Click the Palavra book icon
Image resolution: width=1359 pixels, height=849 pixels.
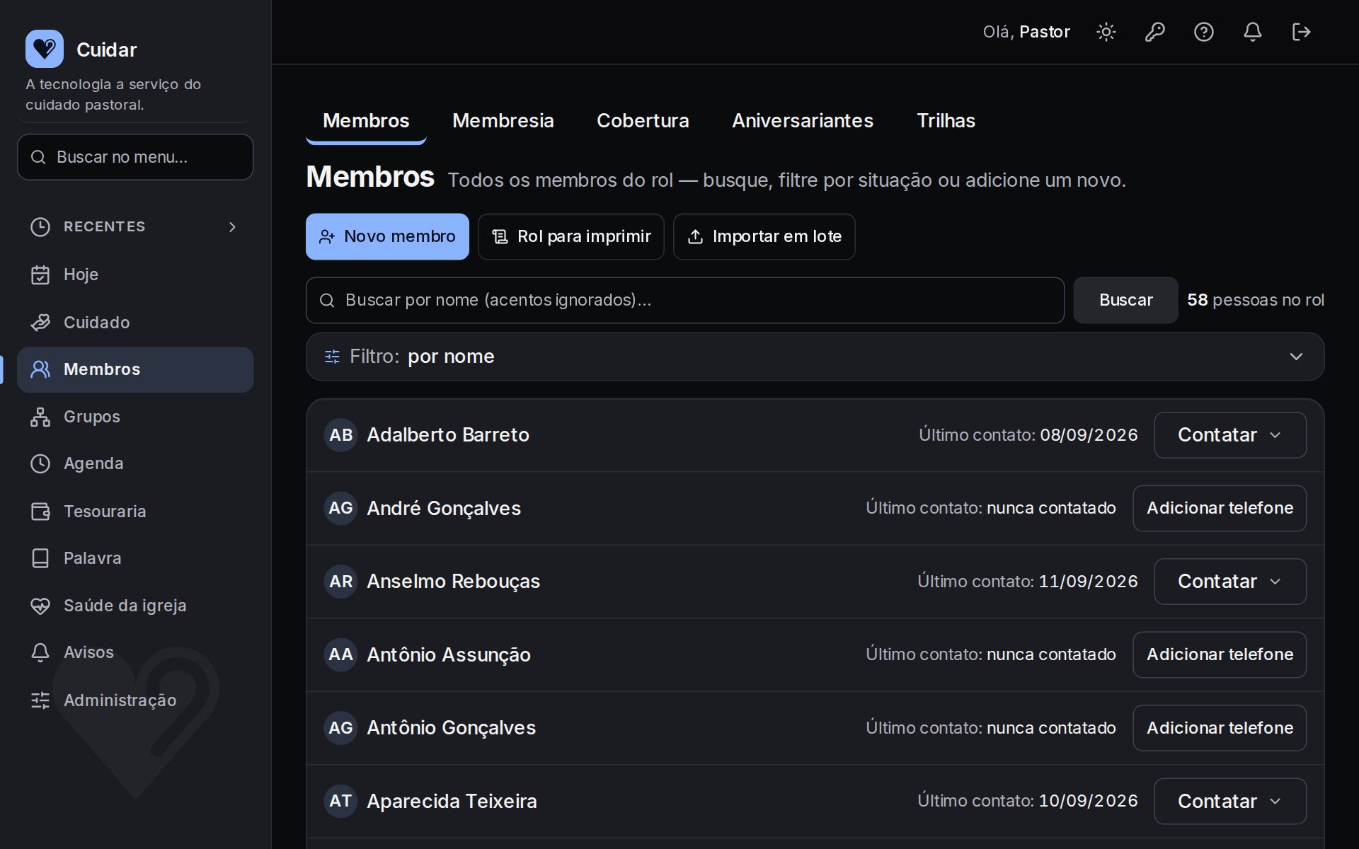(x=40, y=558)
